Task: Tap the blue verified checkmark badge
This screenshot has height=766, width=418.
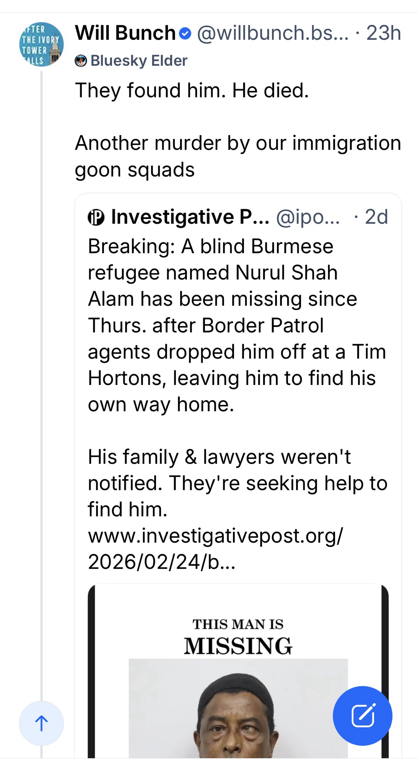Action: point(185,34)
